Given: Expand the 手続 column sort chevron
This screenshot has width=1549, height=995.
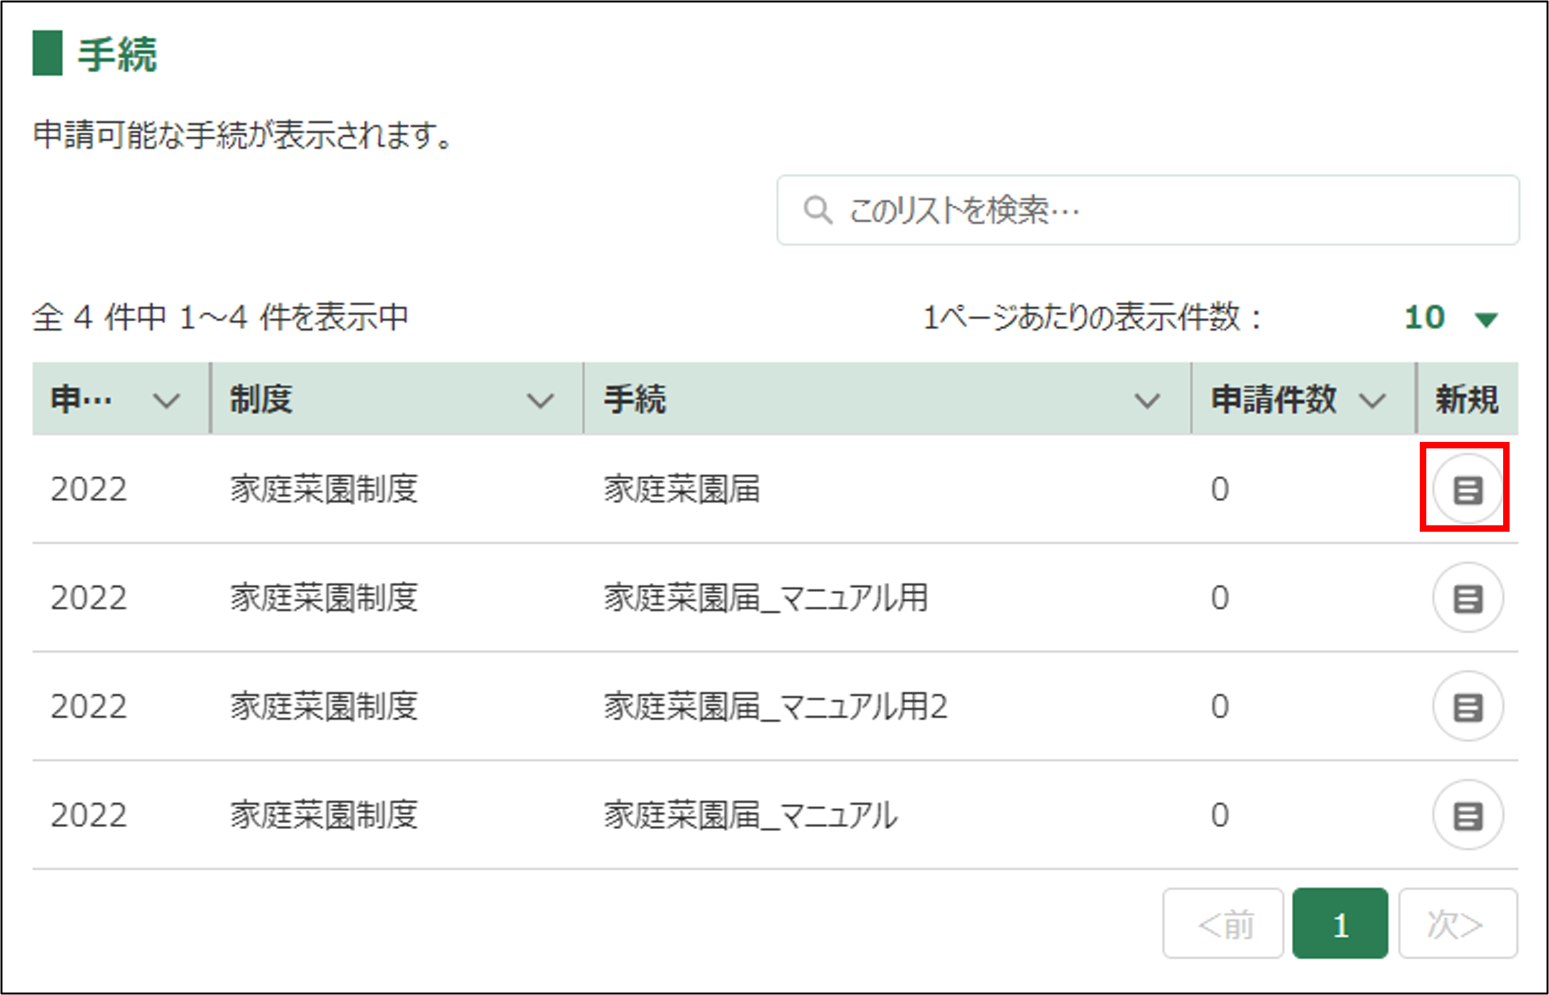Looking at the screenshot, I should click(x=1147, y=401).
